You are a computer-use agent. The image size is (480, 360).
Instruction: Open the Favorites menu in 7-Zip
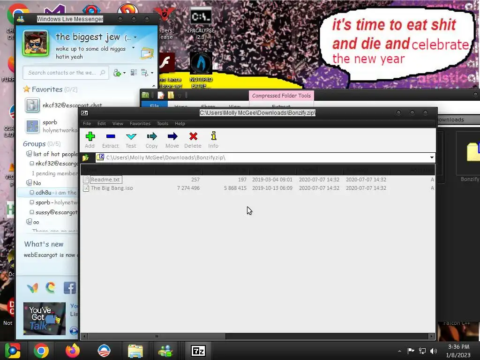pyautogui.click(x=140, y=124)
